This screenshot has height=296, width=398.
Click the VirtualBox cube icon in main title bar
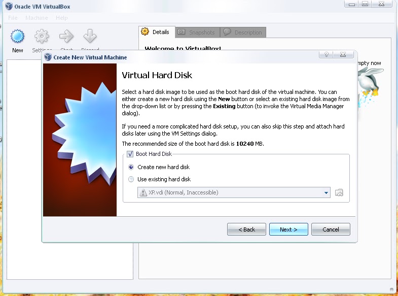click(9, 6)
